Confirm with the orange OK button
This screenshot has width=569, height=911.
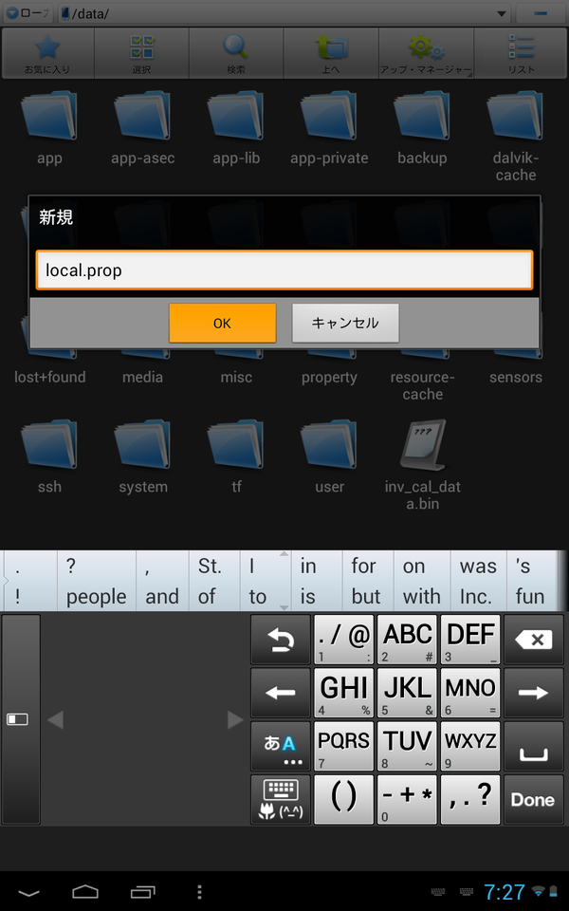tap(222, 323)
